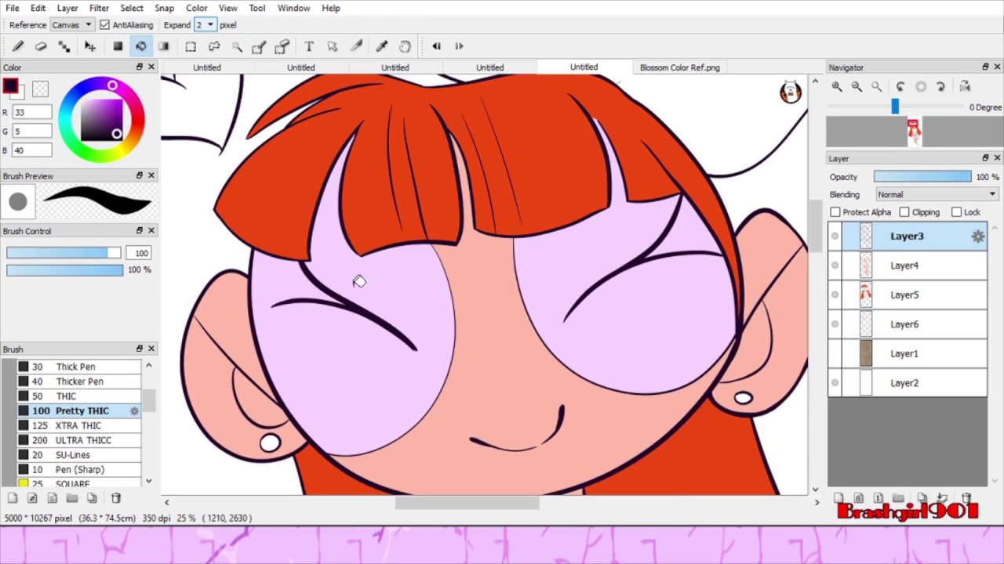This screenshot has width=1004, height=564.
Task: Float the Brush Control panel
Action: (x=140, y=230)
